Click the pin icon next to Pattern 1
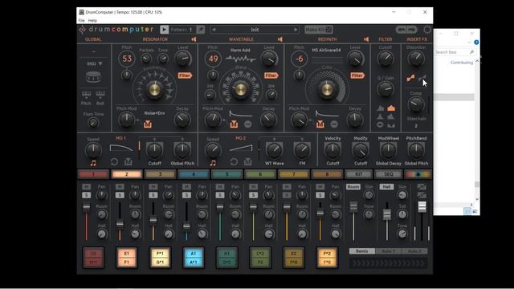 point(201,30)
